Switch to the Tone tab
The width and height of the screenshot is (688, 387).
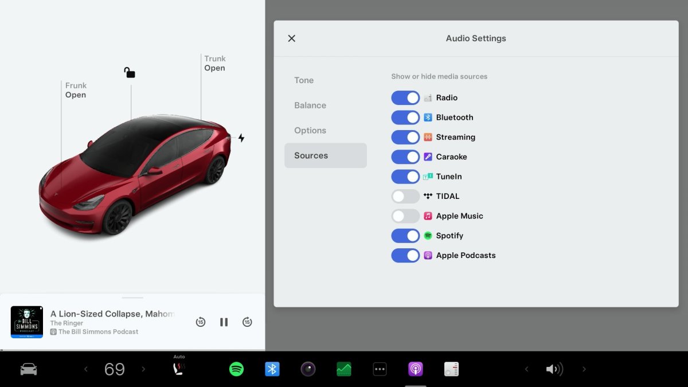(304, 80)
